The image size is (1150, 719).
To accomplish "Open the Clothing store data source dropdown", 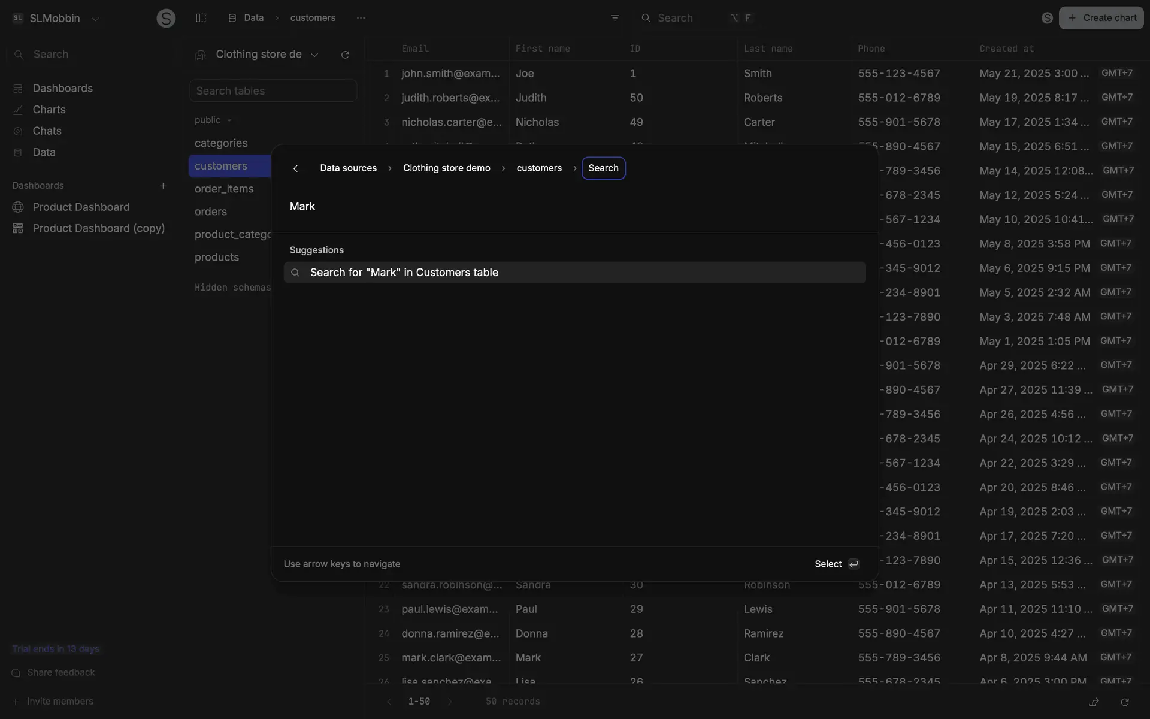I will point(314,55).
